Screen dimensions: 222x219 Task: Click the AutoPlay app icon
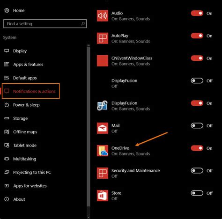pyautogui.click(x=103, y=38)
